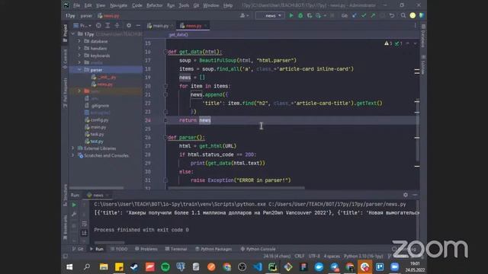Open the Python Packages tool window
The width and height of the screenshot is (488, 274).
213,249
